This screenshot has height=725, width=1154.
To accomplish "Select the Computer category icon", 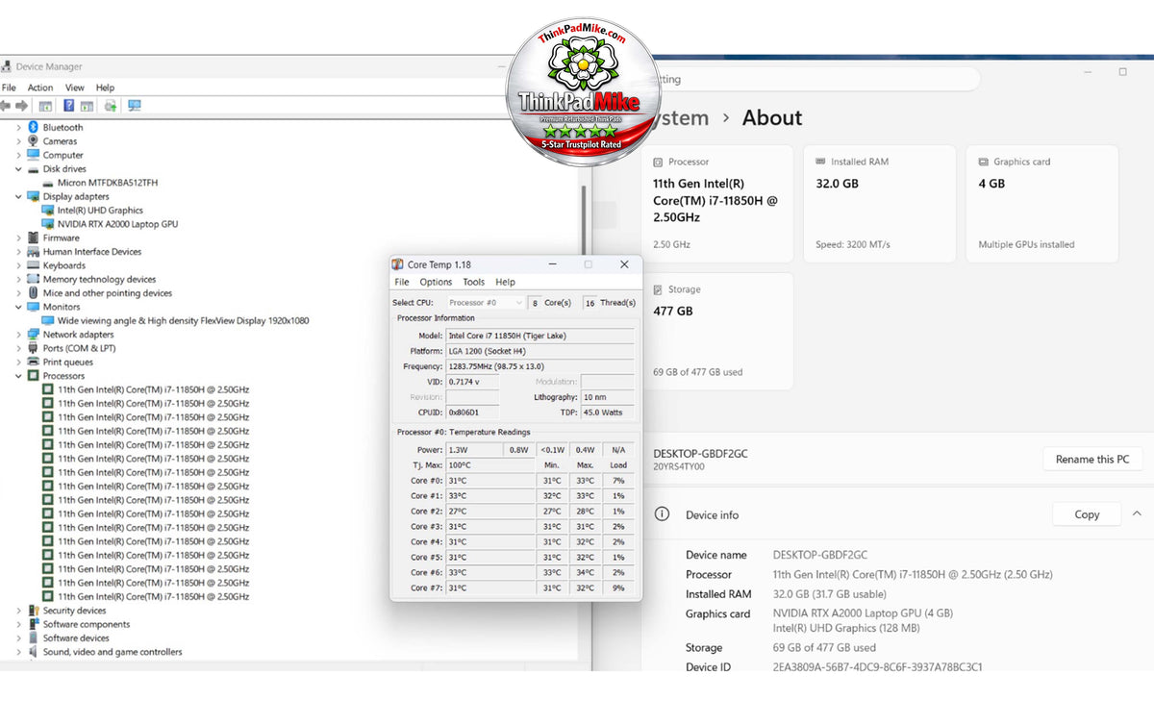I will coord(33,155).
